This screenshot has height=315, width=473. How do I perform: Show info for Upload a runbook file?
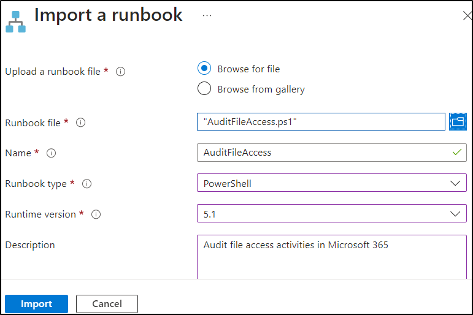120,72
